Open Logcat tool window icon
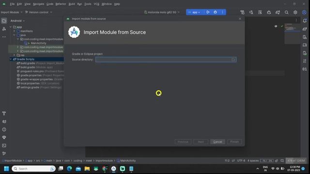310x174 pixels. click(x=4, y=121)
